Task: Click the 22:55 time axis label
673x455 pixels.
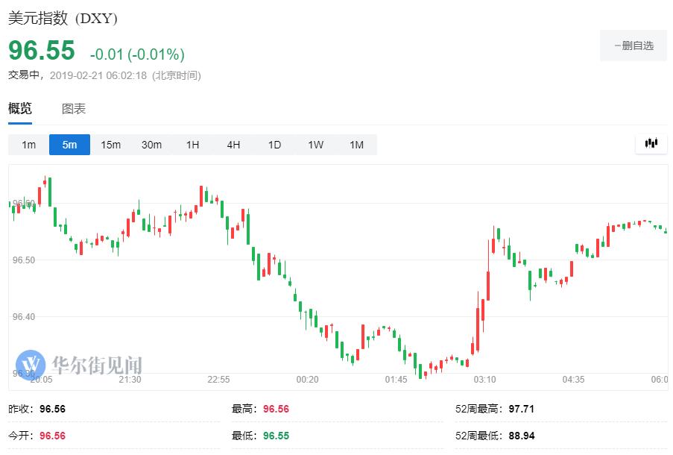Action: pyautogui.click(x=218, y=380)
